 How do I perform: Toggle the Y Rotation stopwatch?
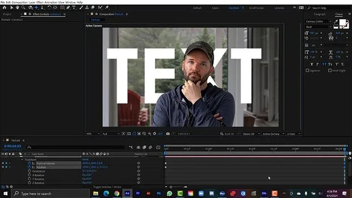[x=29, y=179]
